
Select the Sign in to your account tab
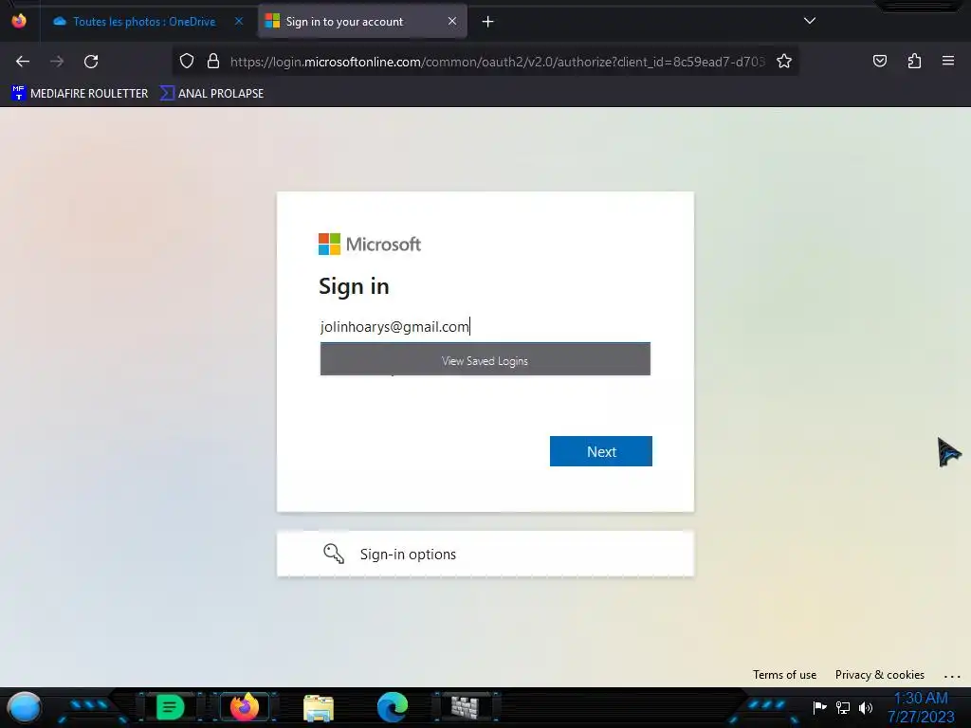click(362, 22)
